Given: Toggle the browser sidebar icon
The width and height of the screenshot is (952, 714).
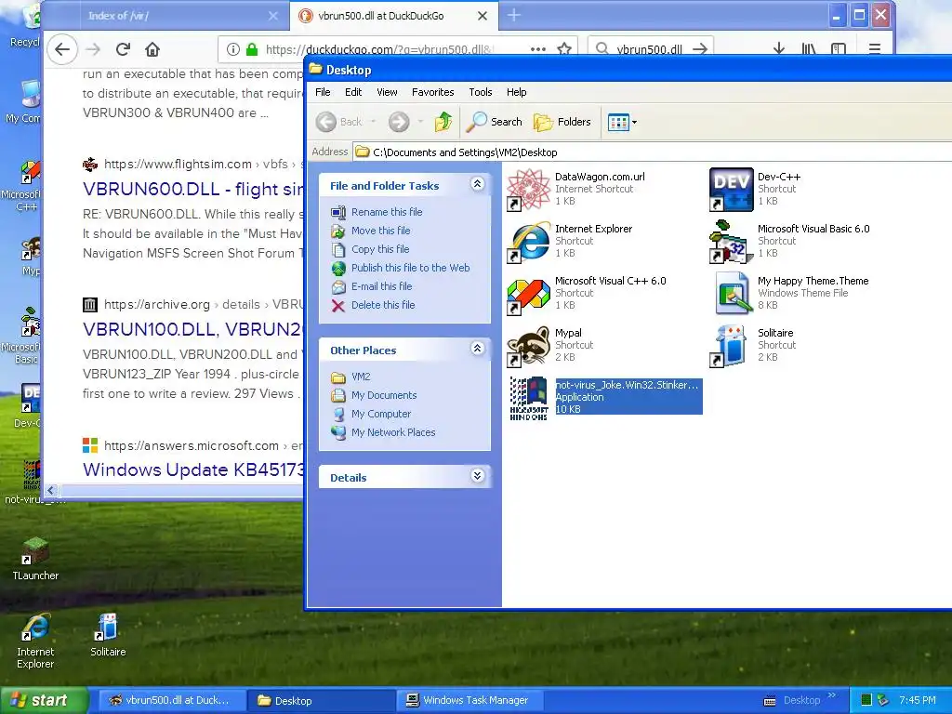Looking at the screenshot, I should pyautogui.click(x=839, y=49).
